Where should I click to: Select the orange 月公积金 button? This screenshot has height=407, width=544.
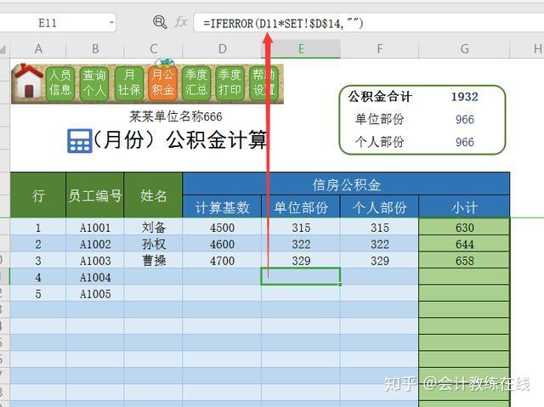(x=162, y=83)
